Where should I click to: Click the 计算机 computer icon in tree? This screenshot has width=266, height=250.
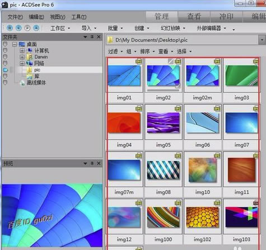point(30,50)
